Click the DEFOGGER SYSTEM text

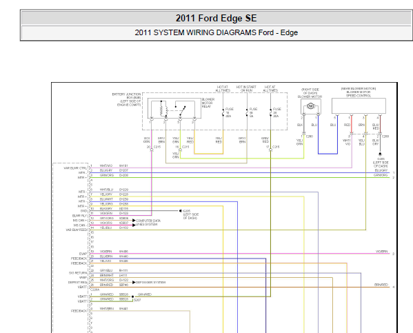coord(151,282)
